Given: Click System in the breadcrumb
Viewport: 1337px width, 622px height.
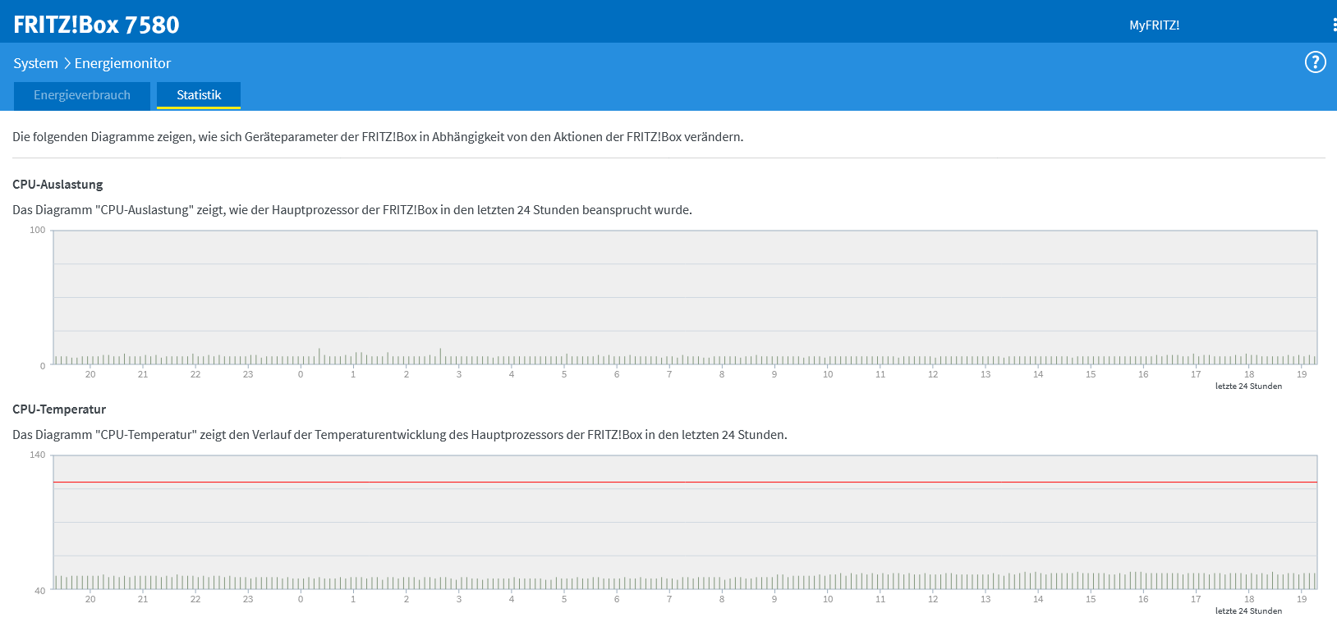Looking at the screenshot, I should point(35,63).
